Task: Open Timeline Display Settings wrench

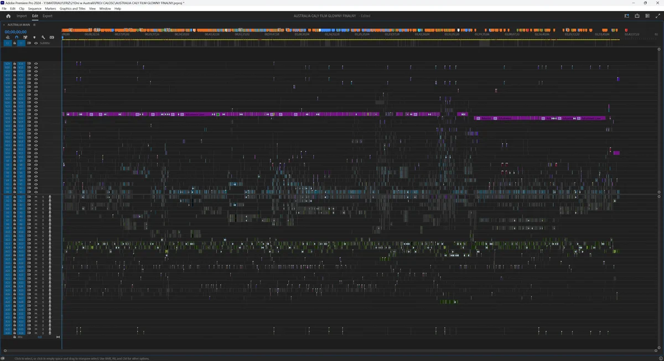Action: [x=43, y=38]
